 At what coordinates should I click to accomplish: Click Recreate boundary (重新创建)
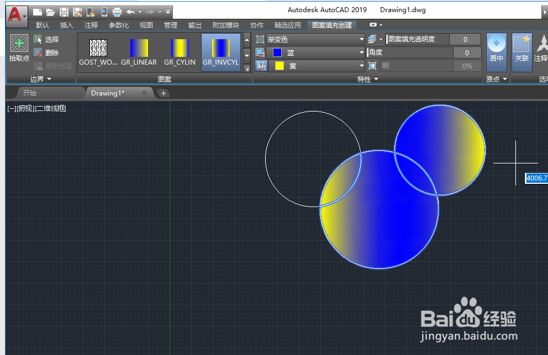coord(53,66)
